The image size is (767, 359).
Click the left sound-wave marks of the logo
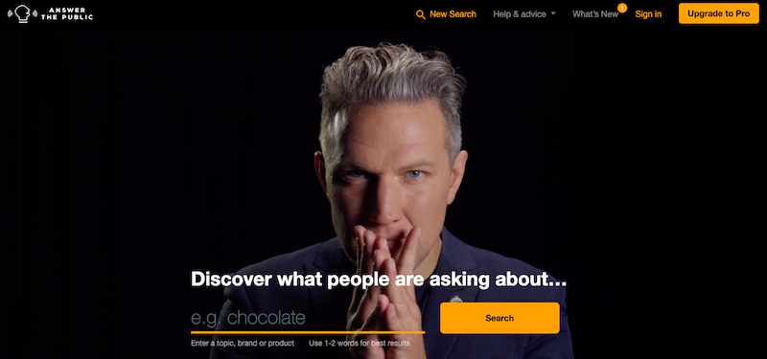pos(10,13)
